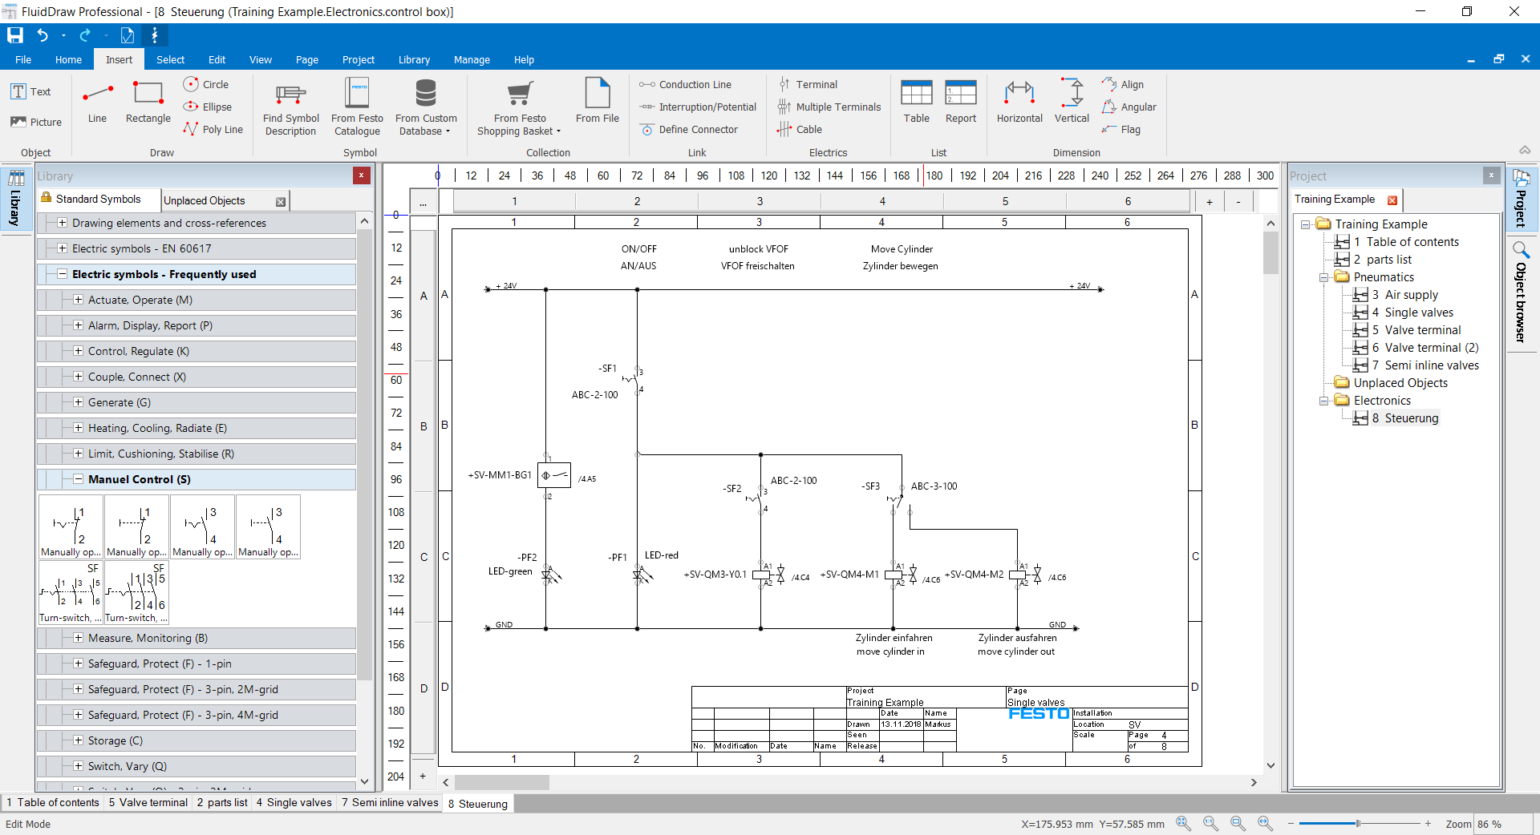Click the Redo arrow icon

coord(85,35)
